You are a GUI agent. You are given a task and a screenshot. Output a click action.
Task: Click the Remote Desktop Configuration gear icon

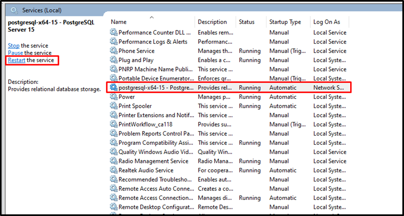click(x=113, y=207)
